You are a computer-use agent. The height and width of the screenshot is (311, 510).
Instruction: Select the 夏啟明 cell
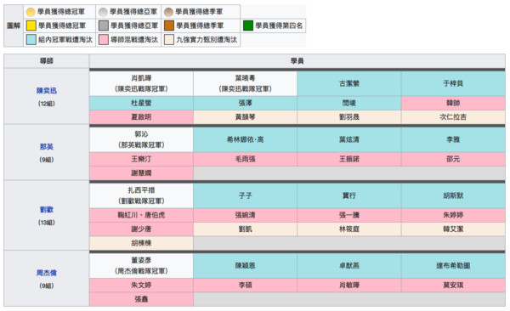141,117
